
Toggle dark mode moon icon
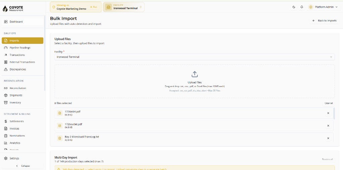tap(294, 7)
